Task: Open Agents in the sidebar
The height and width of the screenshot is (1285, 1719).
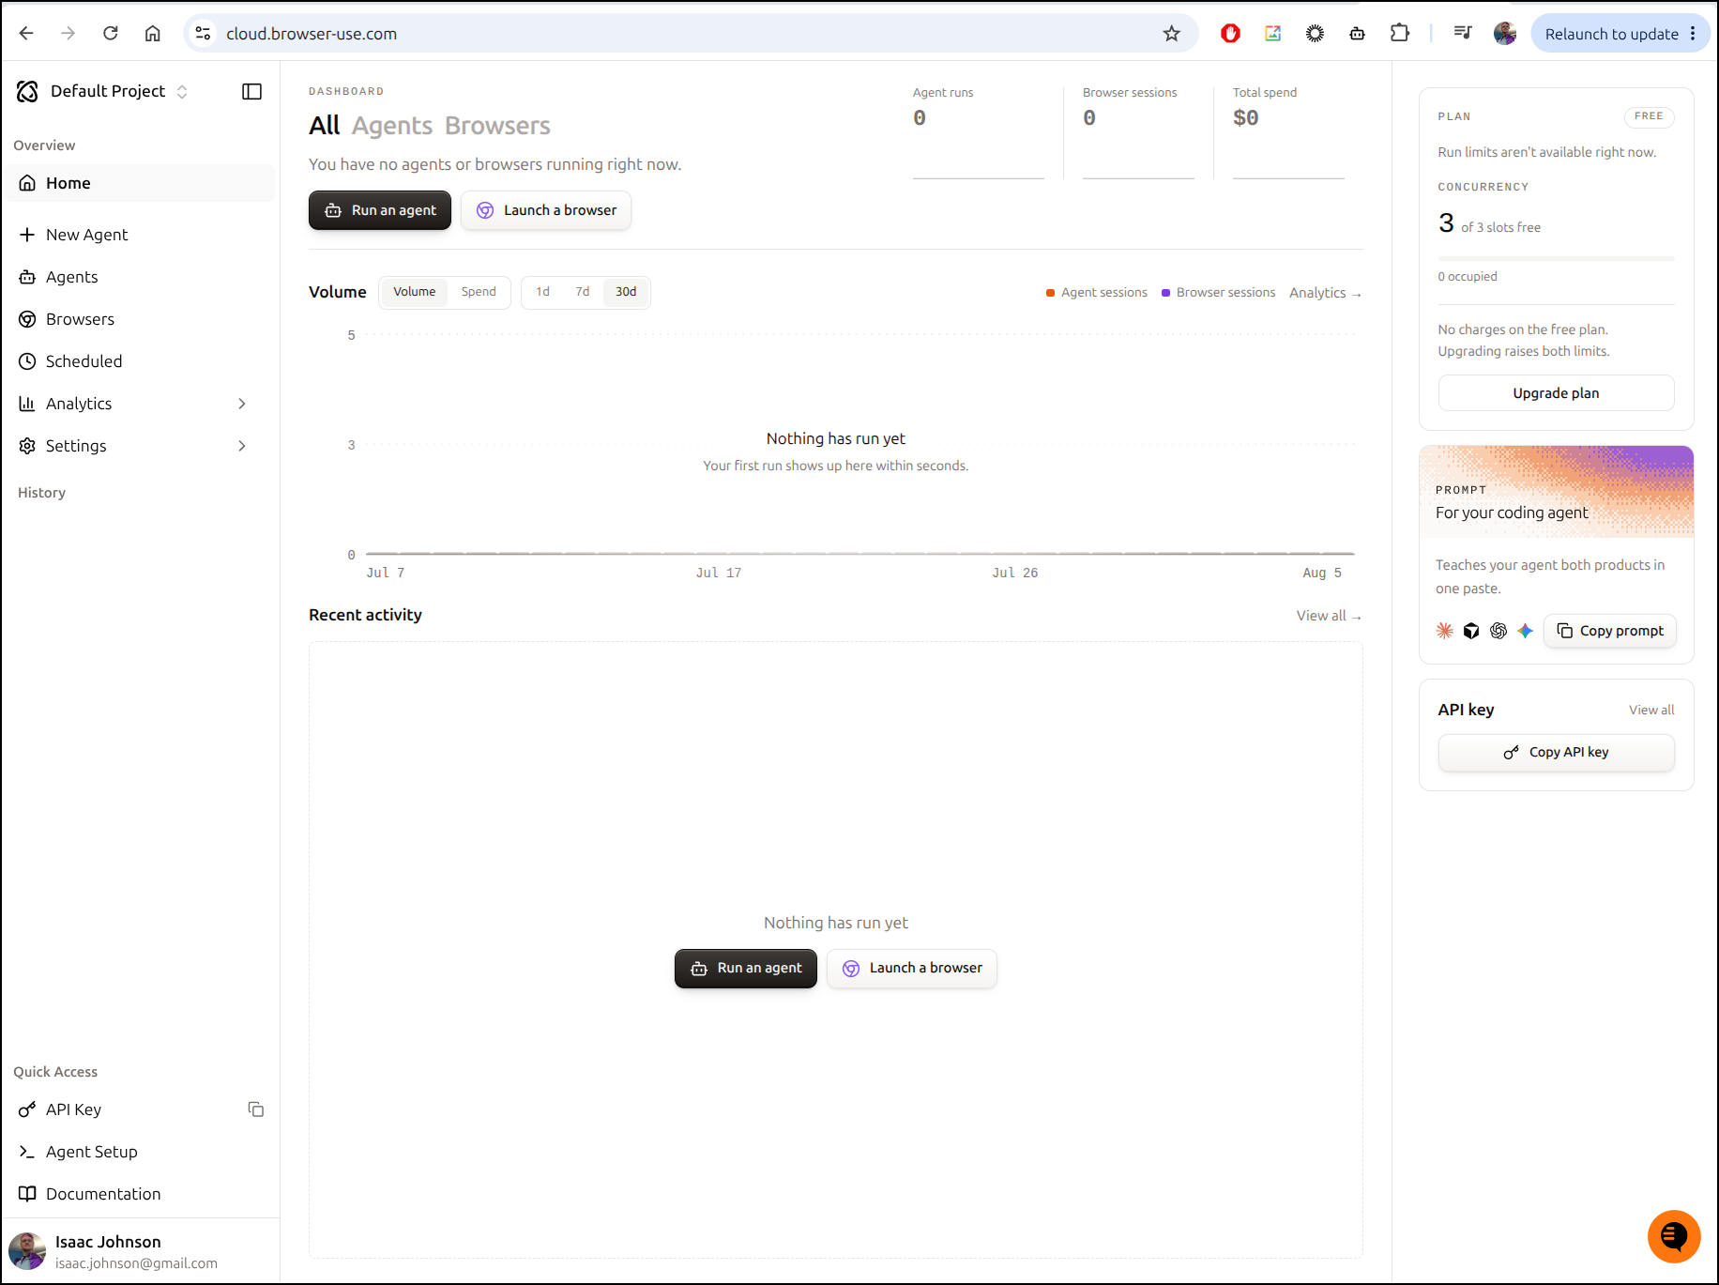Action: click(x=141, y=277)
